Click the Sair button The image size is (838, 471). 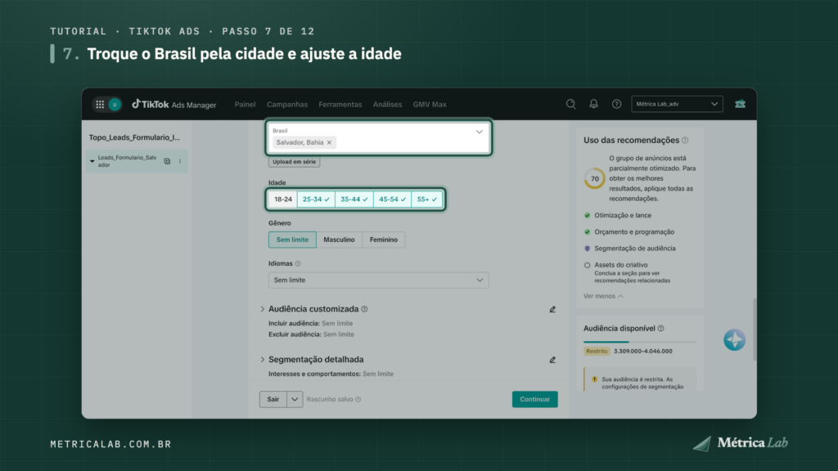[x=273, y=399]
